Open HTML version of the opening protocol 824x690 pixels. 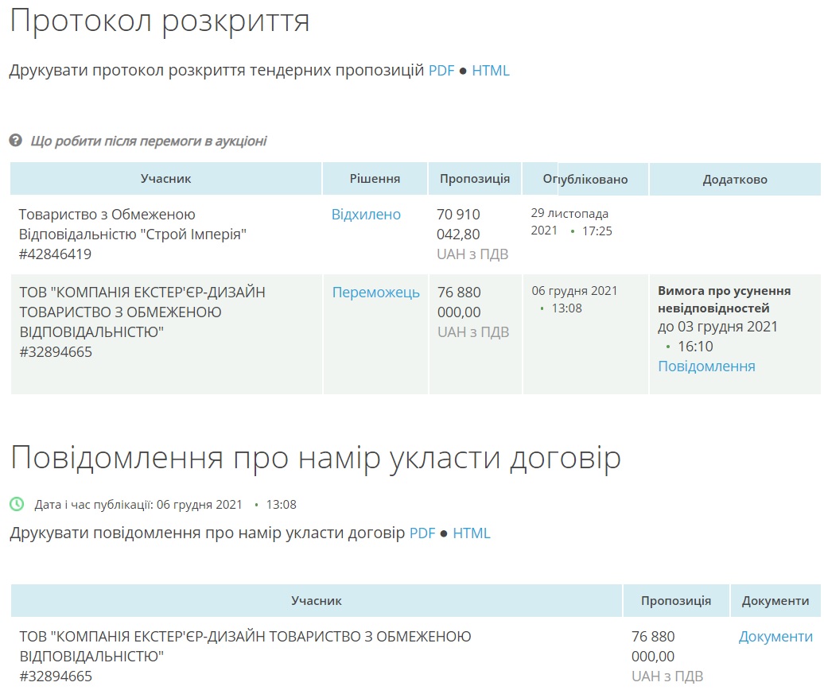click(490, 71)
